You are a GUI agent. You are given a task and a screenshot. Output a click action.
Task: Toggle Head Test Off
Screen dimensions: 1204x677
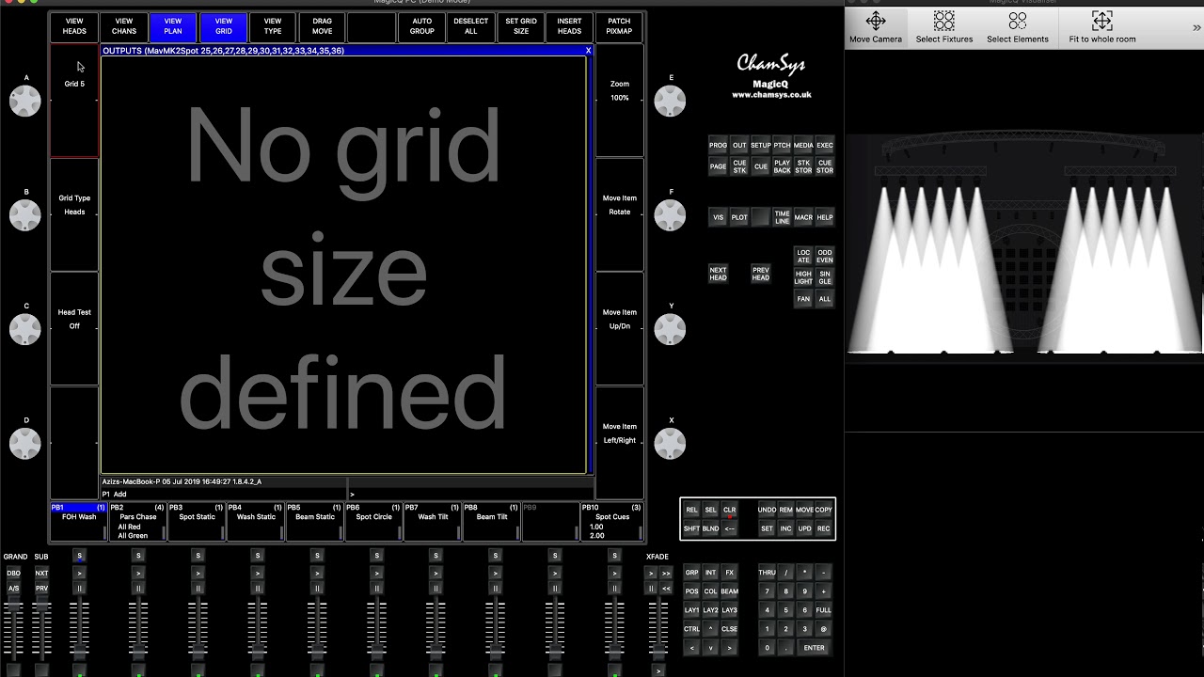74,329
